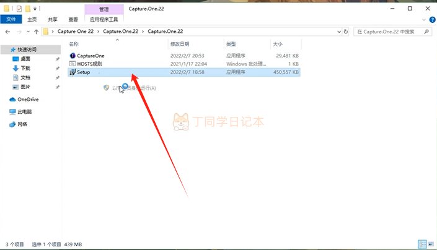
Task: Sort by the 大小 column header
Action: (x=278, y=44)
